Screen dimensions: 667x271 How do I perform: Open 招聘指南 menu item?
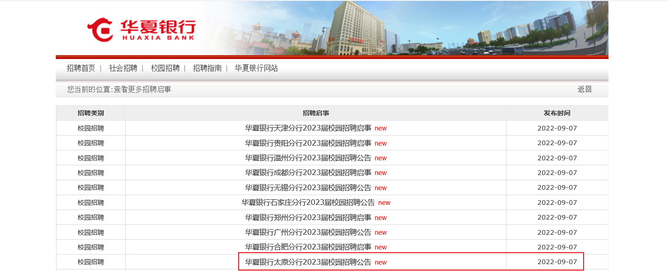pyautogui.click(x=207, y=68)
